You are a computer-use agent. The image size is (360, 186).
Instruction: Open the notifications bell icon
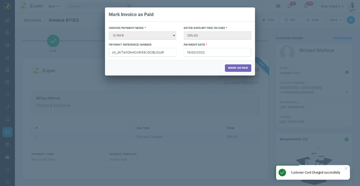tap(306, 6)
